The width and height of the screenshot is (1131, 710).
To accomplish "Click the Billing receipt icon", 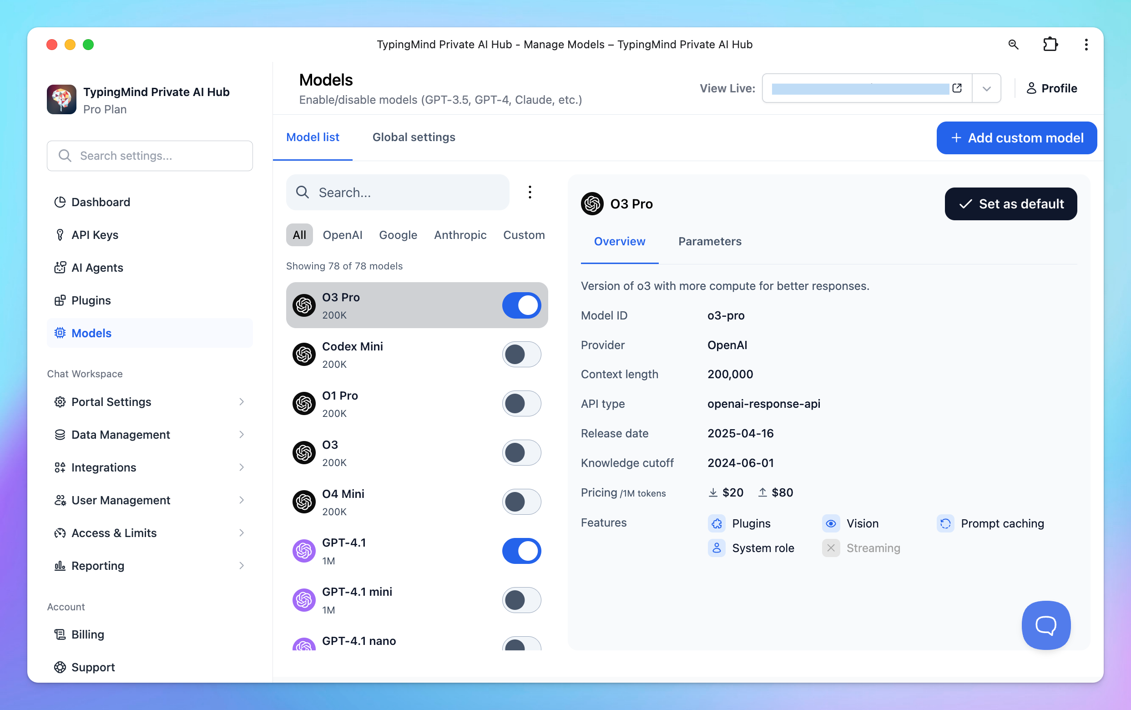I will click(x=60, y=634).
